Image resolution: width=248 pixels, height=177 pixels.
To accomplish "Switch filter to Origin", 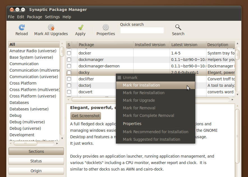I will click(x=36, y=171).
